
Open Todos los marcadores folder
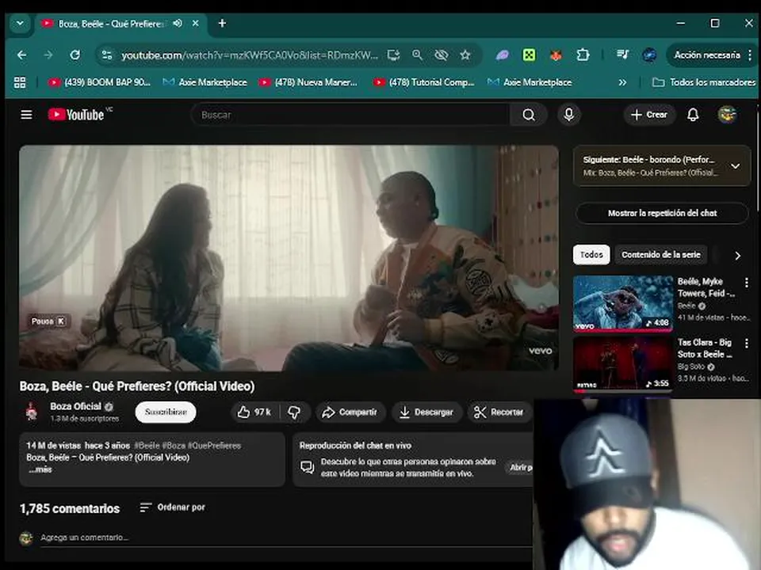704,82
